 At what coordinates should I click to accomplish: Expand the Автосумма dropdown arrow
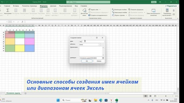point(8,15)
